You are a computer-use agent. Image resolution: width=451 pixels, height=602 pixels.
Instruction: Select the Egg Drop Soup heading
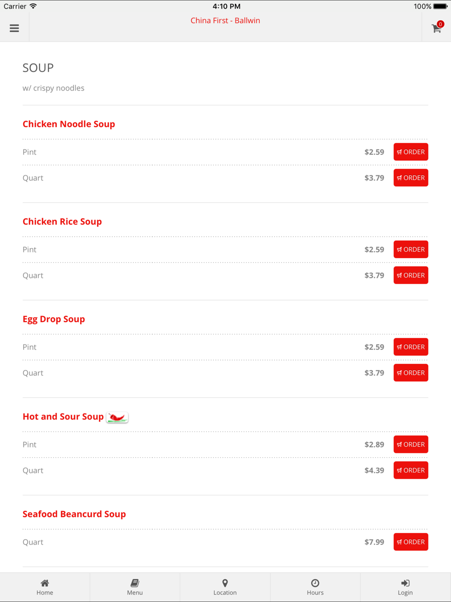(54, 319)
